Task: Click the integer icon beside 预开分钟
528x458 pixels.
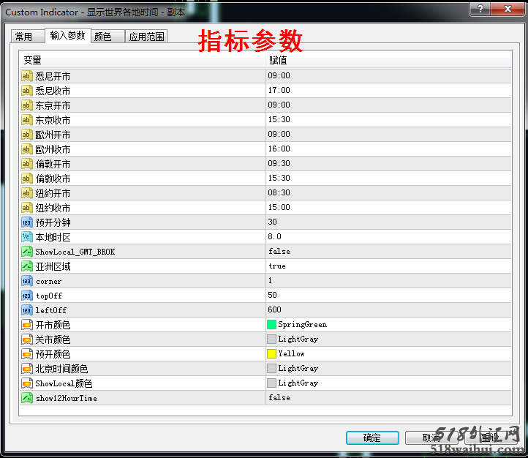Action: coord(26,222)
